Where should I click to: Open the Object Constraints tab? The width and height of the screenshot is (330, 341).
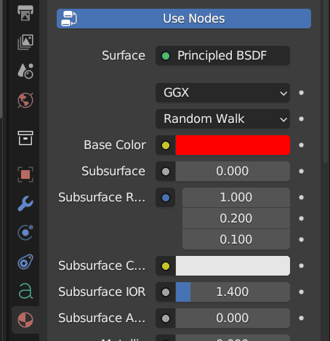[25, 262]
